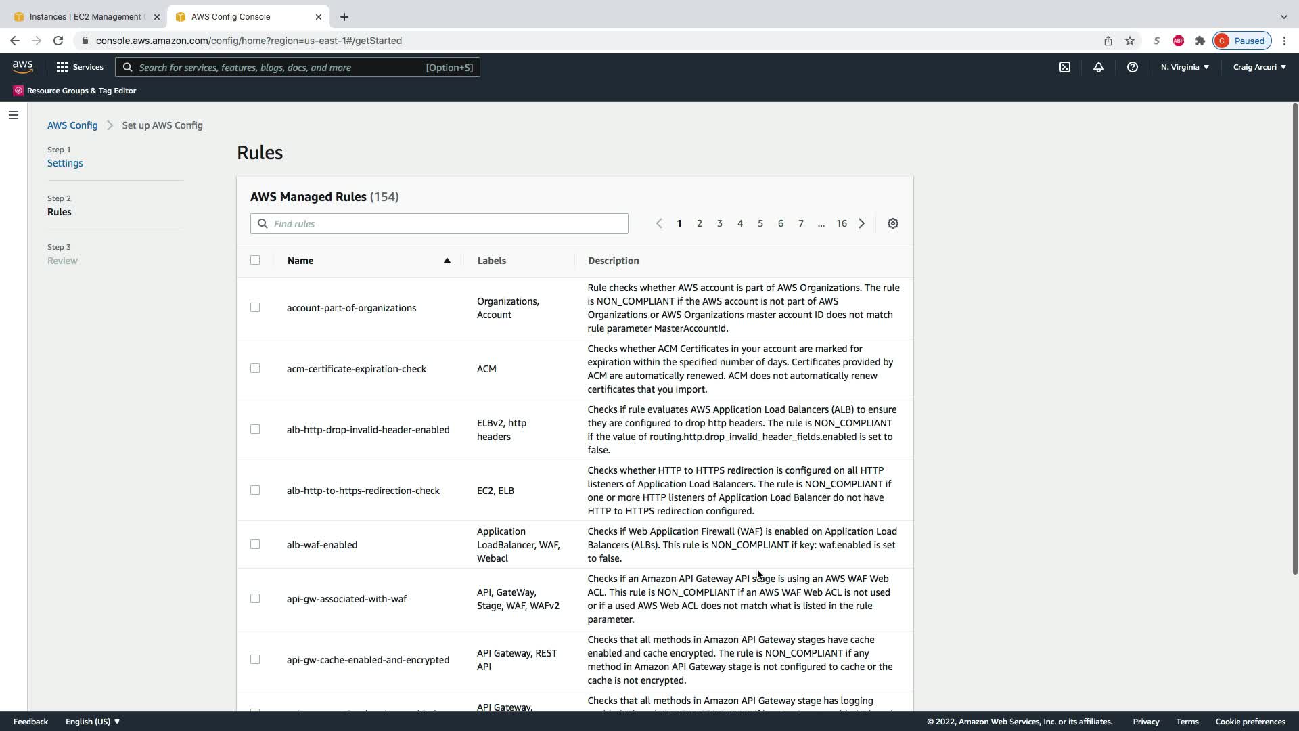Go to next page of rules
The width and height of the screenshot is (1299, 731).
[861, 223]
